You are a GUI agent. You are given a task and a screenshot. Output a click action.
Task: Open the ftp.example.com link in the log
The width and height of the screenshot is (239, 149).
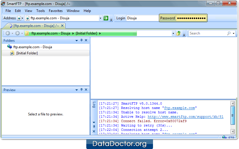pos(179,108)
